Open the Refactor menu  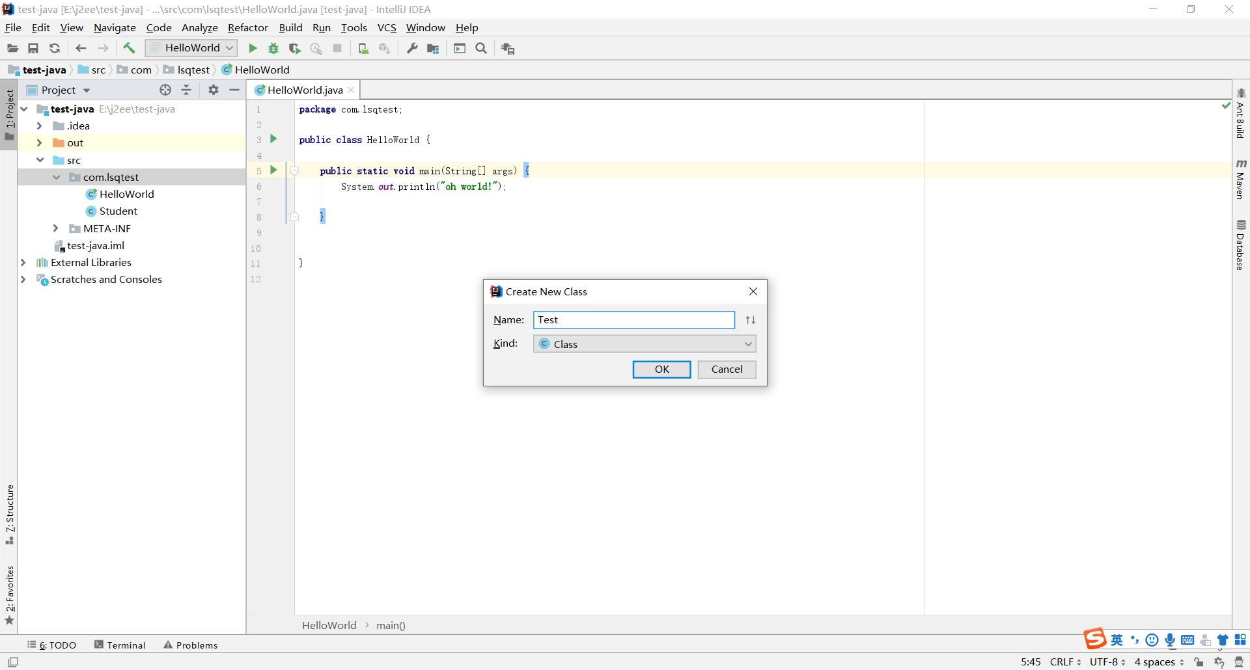tap(247, 27)
